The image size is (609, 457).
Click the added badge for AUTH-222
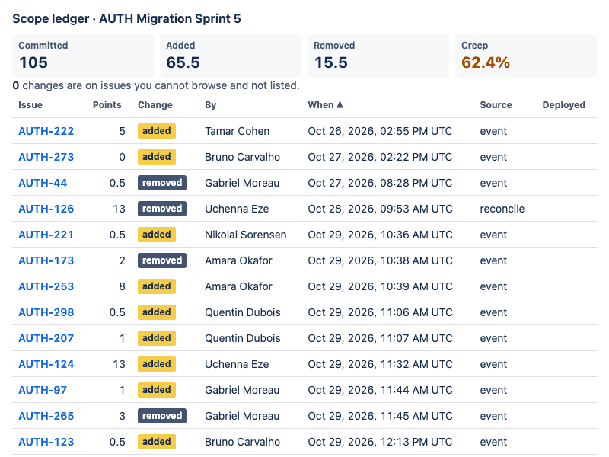pos(157,131)
